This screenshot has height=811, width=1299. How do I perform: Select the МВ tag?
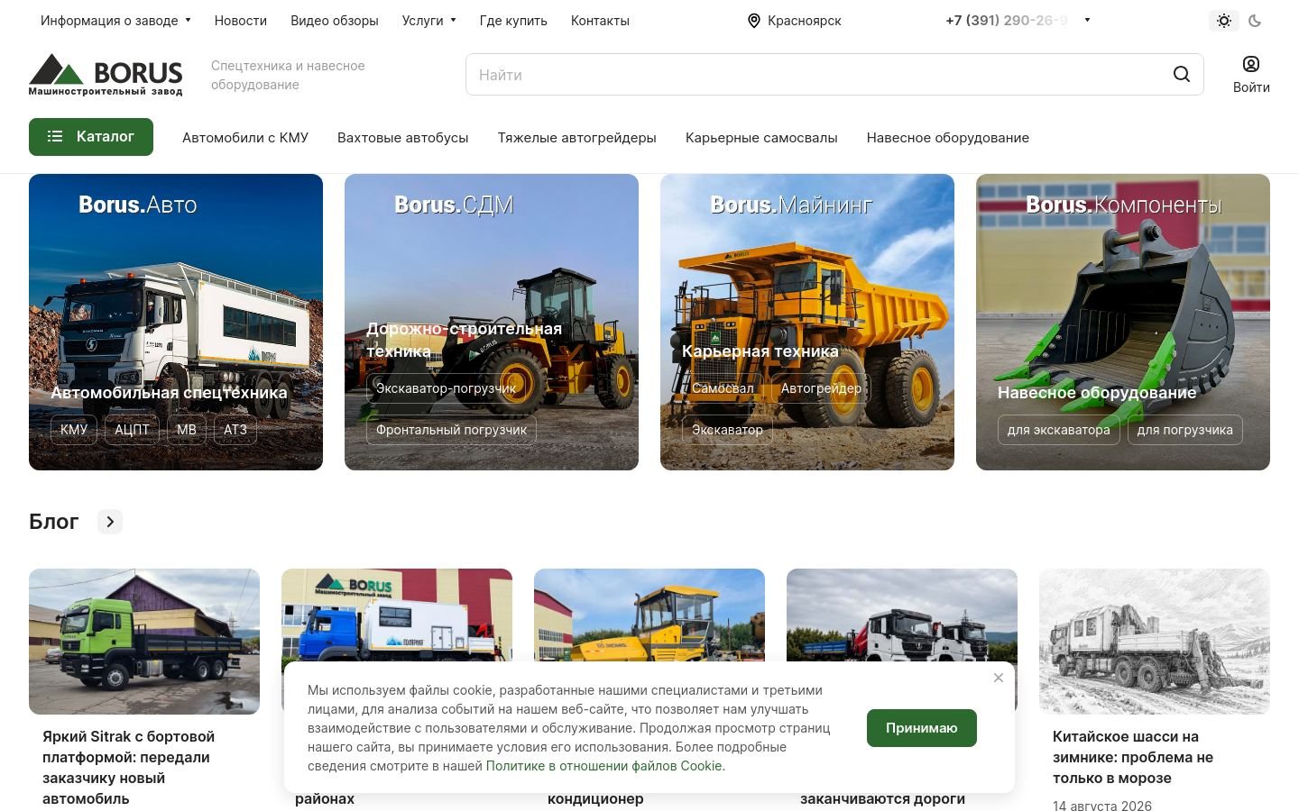[187, 430]
